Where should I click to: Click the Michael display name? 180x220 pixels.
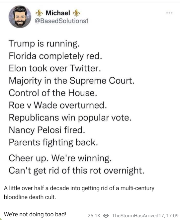click(x=58, y=13)
